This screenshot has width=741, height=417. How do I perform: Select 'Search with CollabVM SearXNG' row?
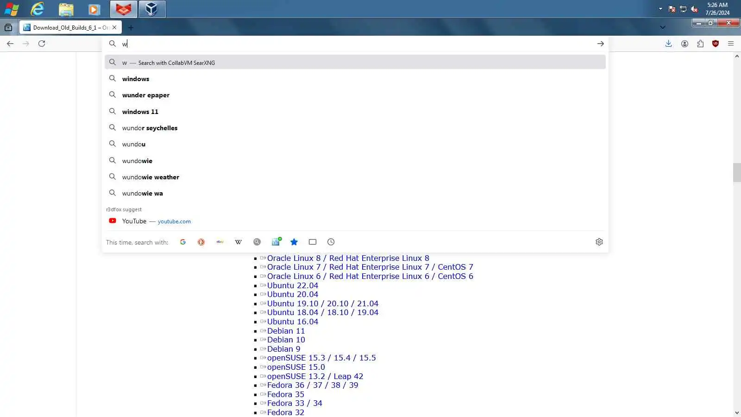pos(355,63)
